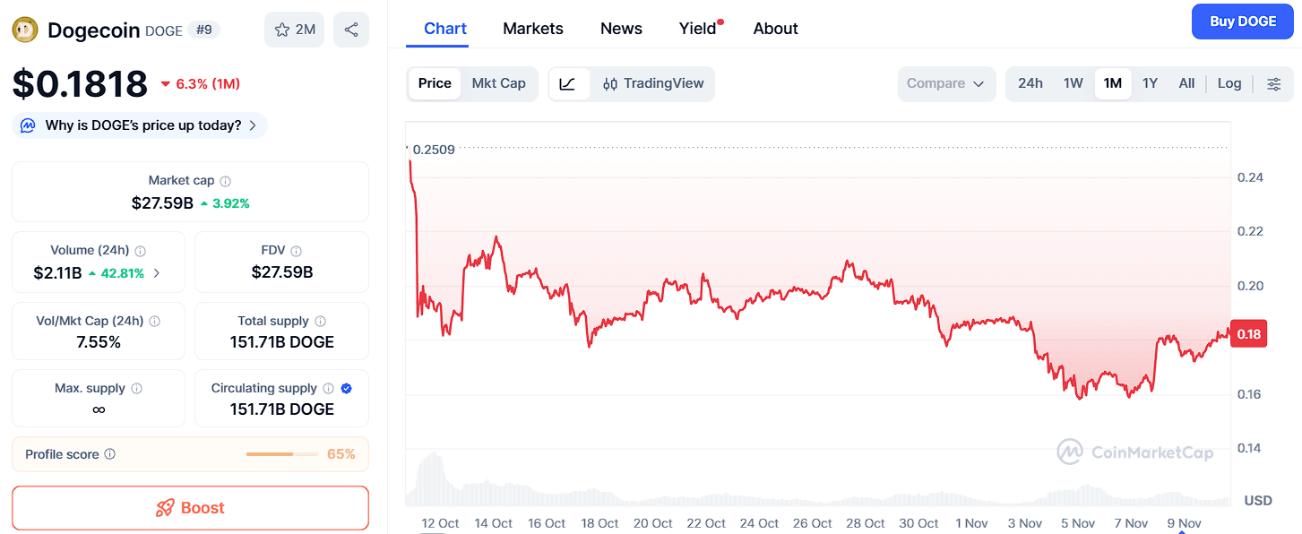1302x534 pixels.
Task: Switch to TradingView chart mode
Action: pos(653,83)
